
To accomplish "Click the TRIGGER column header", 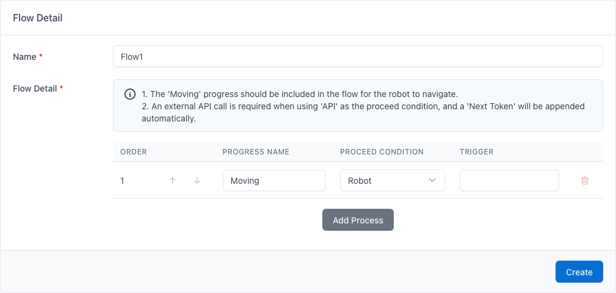I will [x=476, y=152].
